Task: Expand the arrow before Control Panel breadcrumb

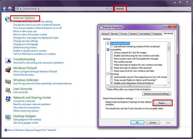Action: pyautogui.click(x=20, y=9)
